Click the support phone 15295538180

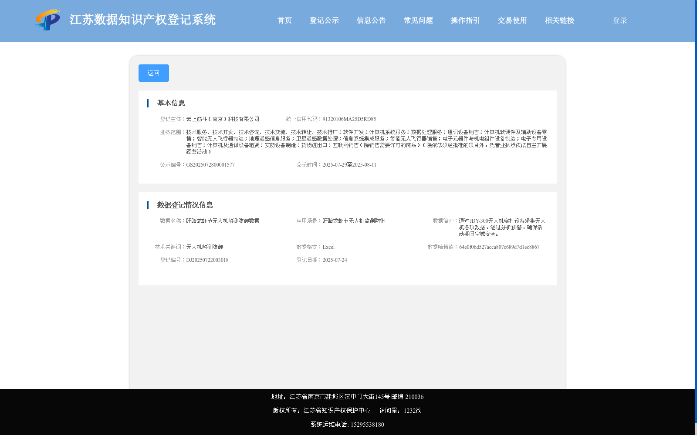pyautogui.click(x=367, y=425)
